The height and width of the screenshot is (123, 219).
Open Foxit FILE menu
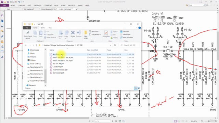tap(4, 5)
